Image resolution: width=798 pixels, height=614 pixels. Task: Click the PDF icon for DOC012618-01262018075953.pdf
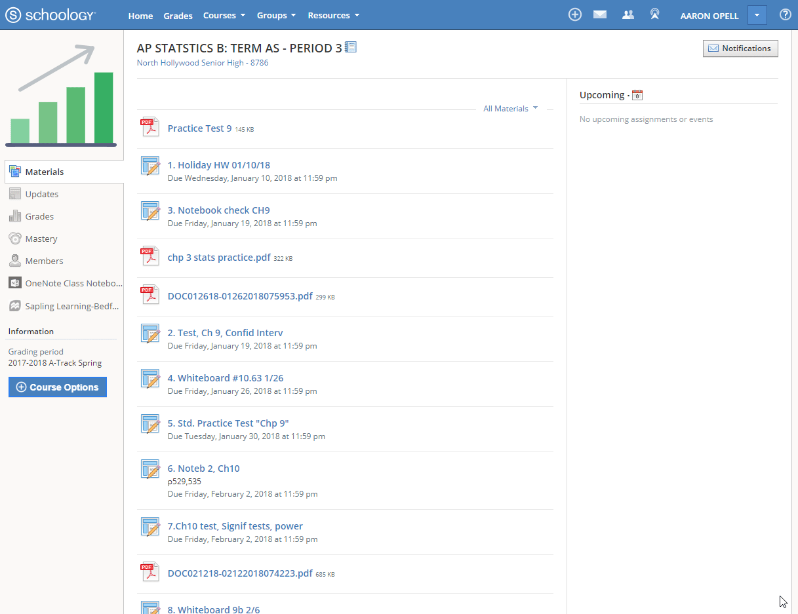[x=150, y=294]
